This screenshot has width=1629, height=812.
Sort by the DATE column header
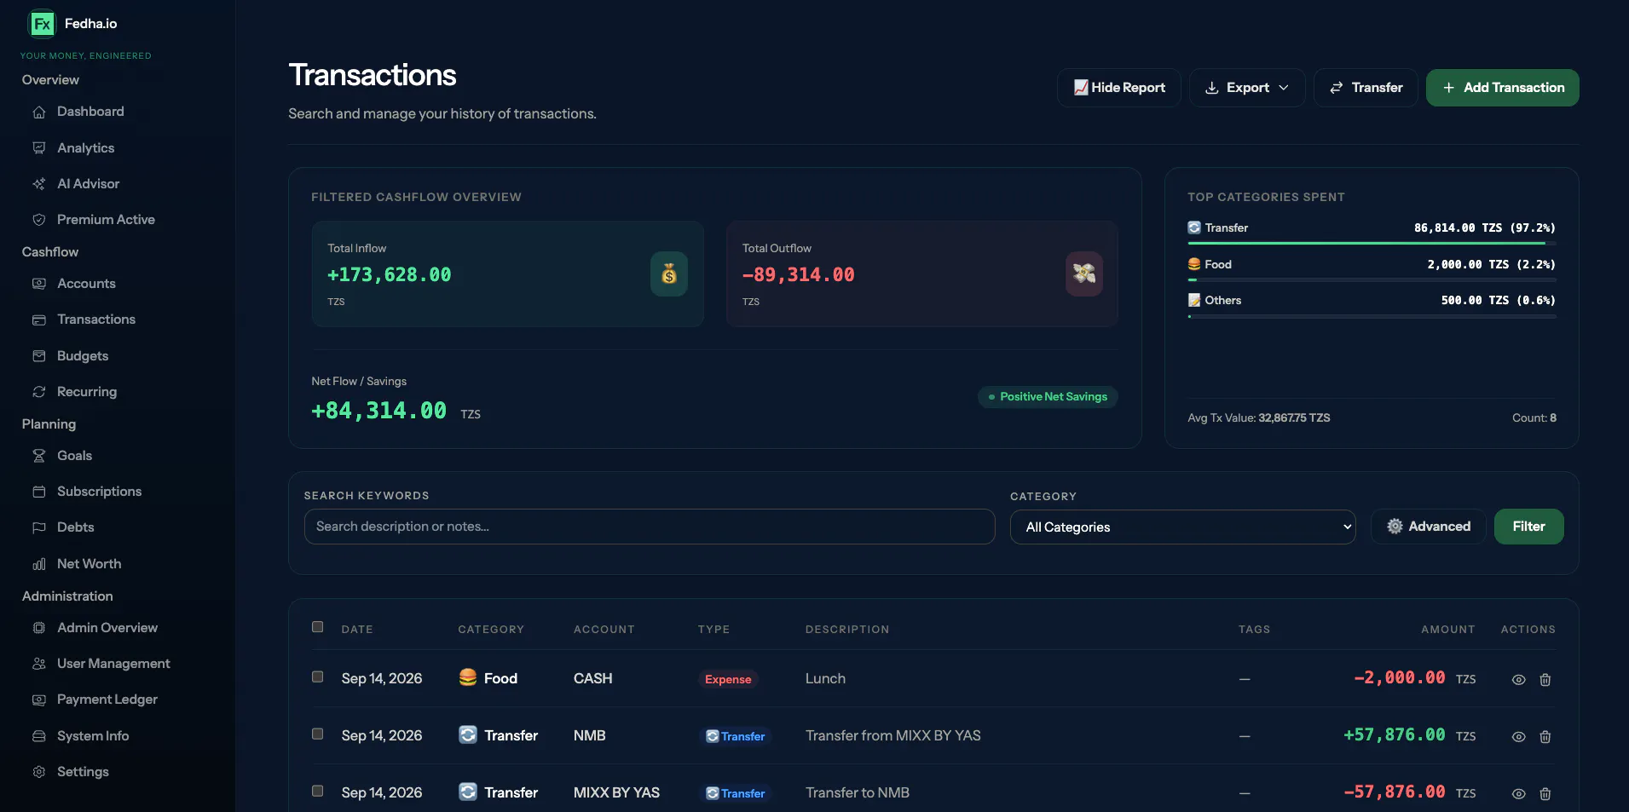[x=357, y=630]
